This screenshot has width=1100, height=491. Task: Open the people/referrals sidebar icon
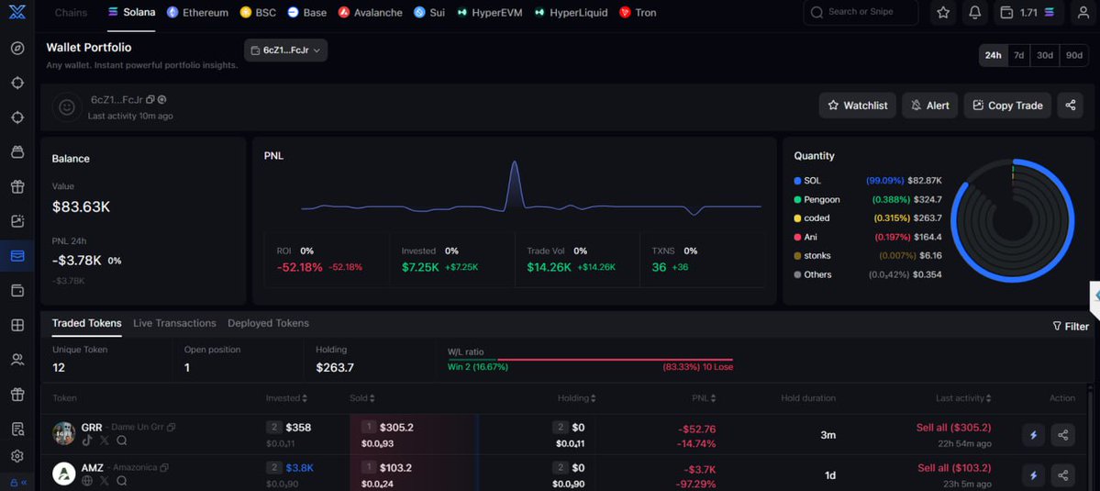tap(17, 360)
